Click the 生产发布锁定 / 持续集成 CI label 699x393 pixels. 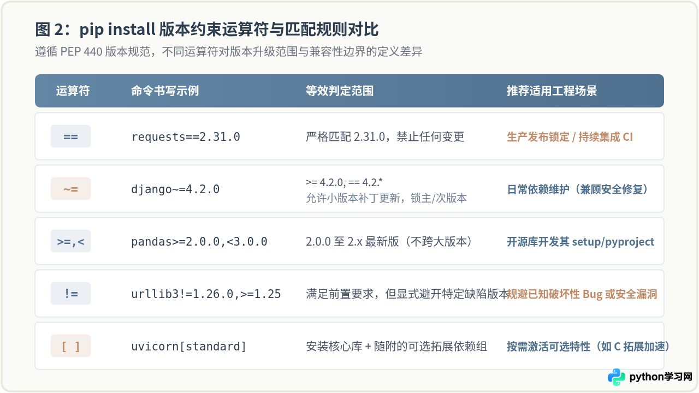coord(570,136)
